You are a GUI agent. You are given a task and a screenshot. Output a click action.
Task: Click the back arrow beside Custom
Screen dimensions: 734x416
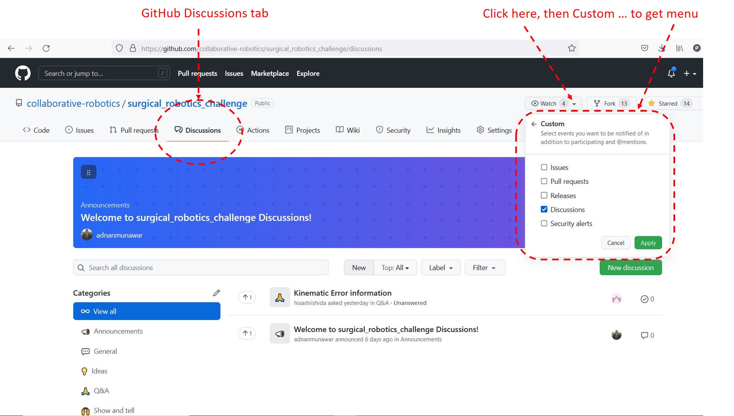pos(534,124)
